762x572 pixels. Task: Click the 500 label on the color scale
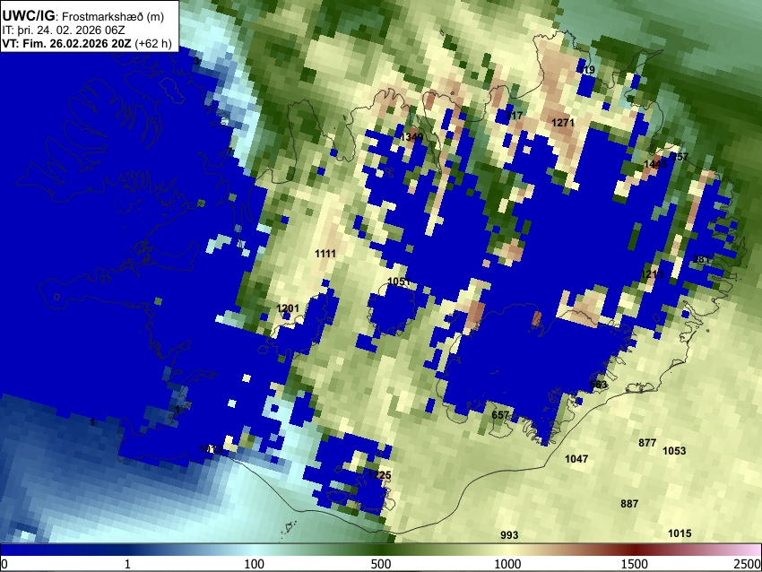pos(380,564)
